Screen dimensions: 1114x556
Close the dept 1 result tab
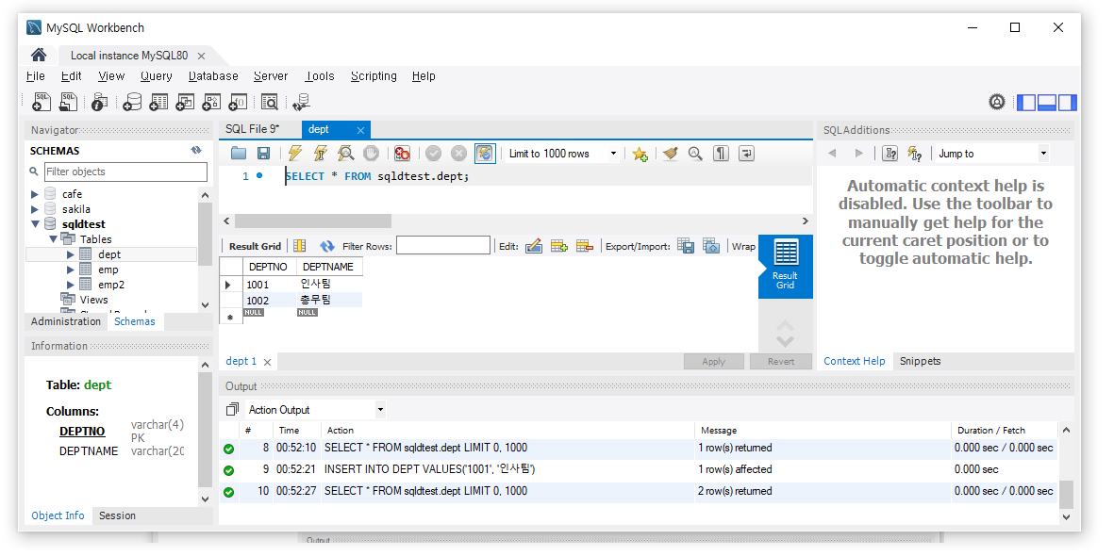[x=267, y=362]
